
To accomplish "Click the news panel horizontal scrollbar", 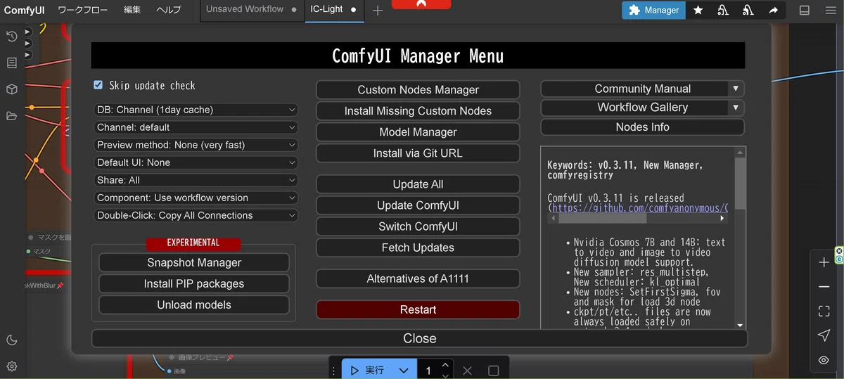I will click(x=603, y=219).
